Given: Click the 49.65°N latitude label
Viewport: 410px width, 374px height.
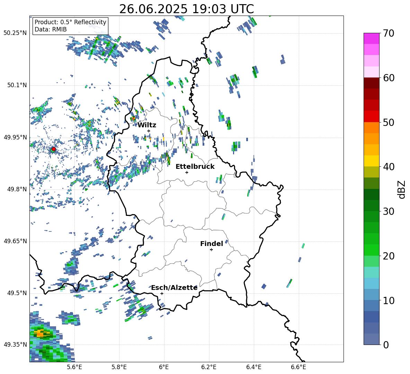Looking at the screenshot, I should pyautogui.click(x=15, y=241).
